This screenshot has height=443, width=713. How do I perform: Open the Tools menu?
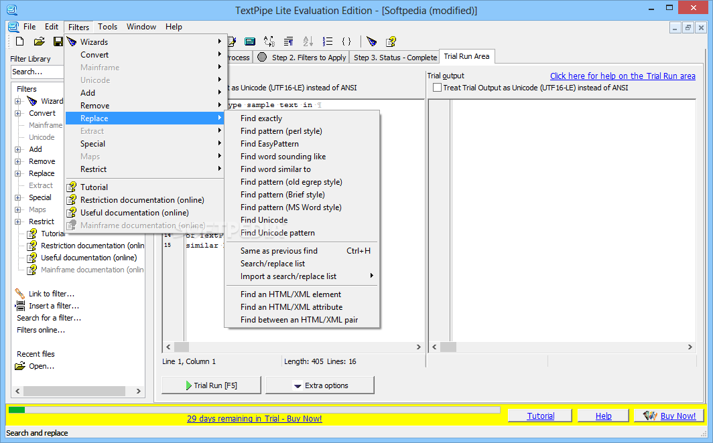coord(107,27)
